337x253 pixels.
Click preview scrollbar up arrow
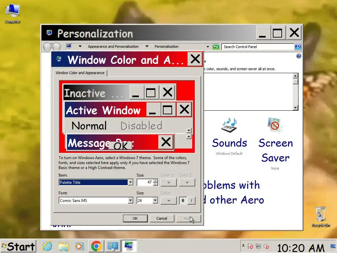click(189, 136)
